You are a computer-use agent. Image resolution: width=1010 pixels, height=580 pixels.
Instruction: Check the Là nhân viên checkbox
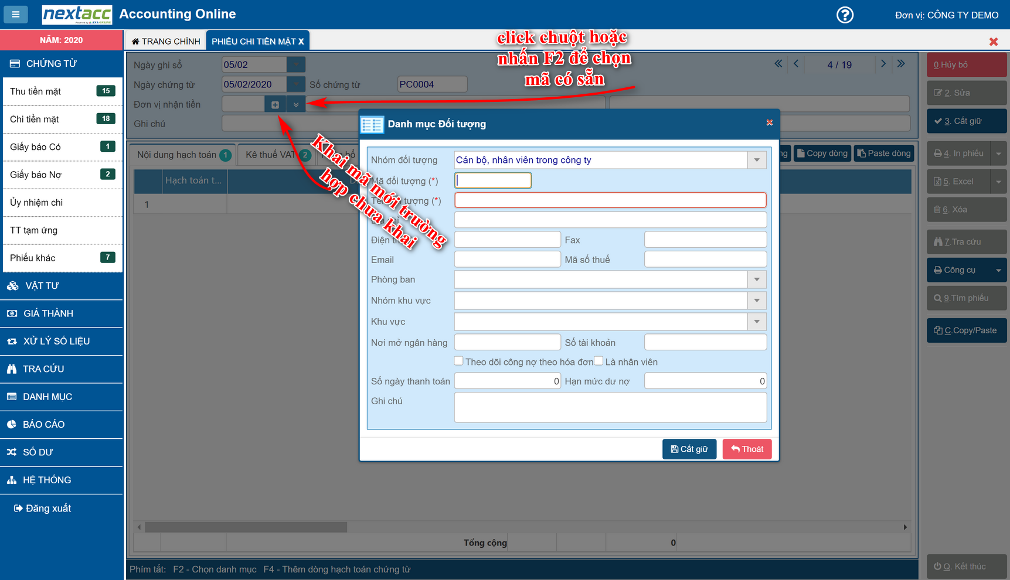[598, 361]
